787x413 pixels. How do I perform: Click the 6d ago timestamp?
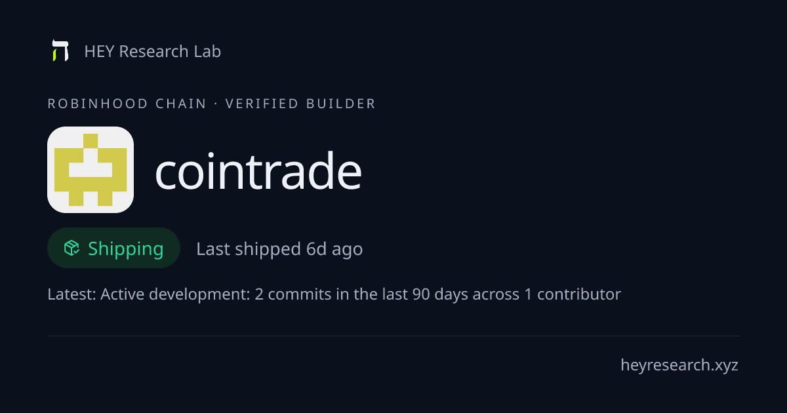[334, 249]
